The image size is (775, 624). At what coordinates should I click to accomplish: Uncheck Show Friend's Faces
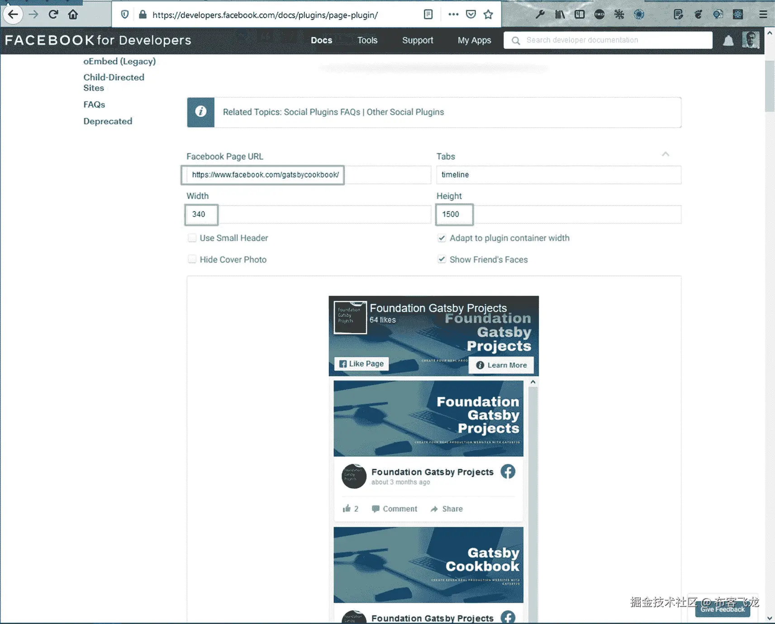pos(442,259)
